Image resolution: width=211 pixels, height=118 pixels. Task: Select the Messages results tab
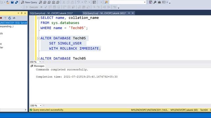tap(37, 66)
